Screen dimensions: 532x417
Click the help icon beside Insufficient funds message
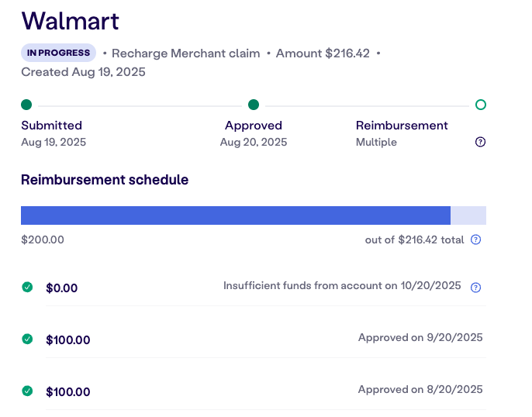point(475,288)
